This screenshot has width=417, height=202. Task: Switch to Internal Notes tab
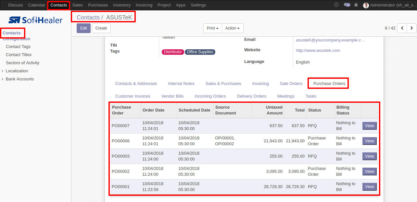click(181, 84)
